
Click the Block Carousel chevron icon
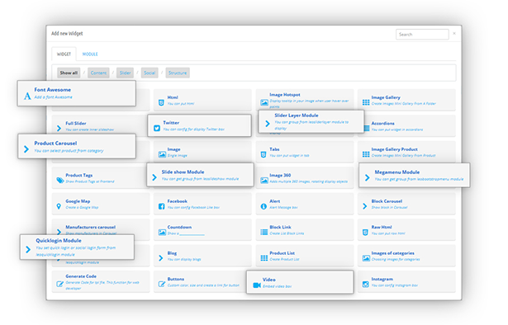pos(365,206)
